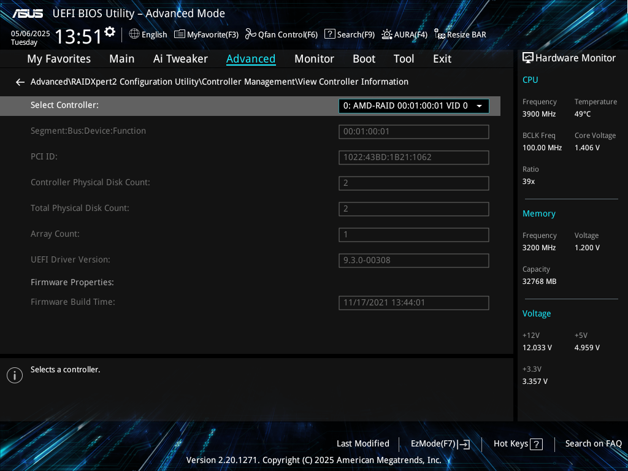
Task: Click the info icon in the help area
Action: point(15,375)
